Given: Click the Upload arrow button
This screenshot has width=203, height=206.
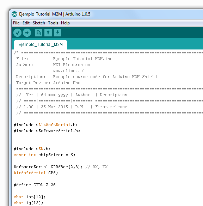Looking at the screenshot, I should coord(27,33).
